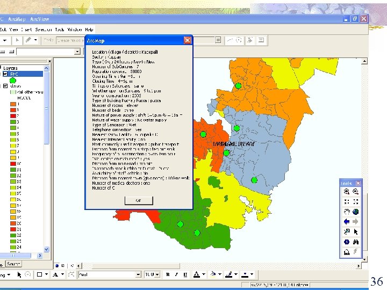
Task: Select the Zoom In tool in Tools palette
Action: (x=347, y=191)
